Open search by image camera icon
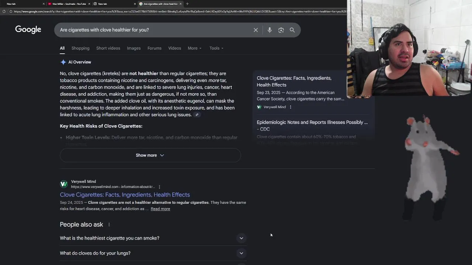Image resolution: width=472 pixels, height=265 pixels. point(281,30)
